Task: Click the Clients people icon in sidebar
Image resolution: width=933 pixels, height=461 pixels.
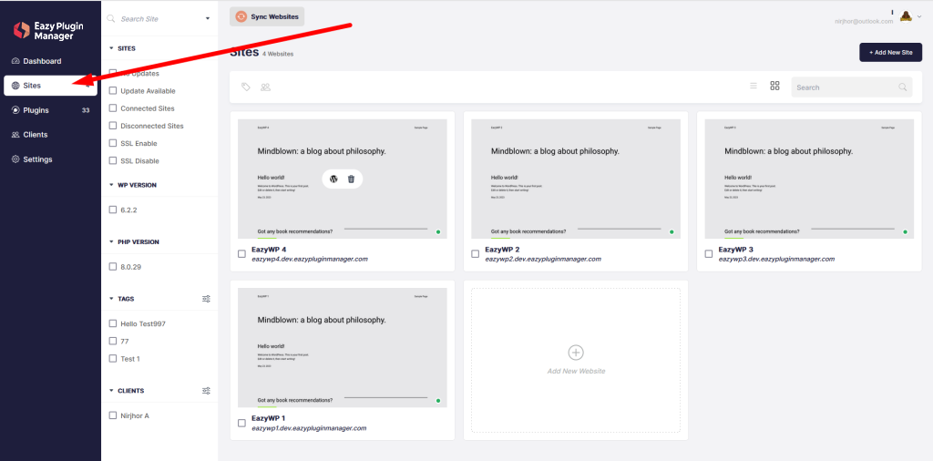Action: [x=15, y=135]
